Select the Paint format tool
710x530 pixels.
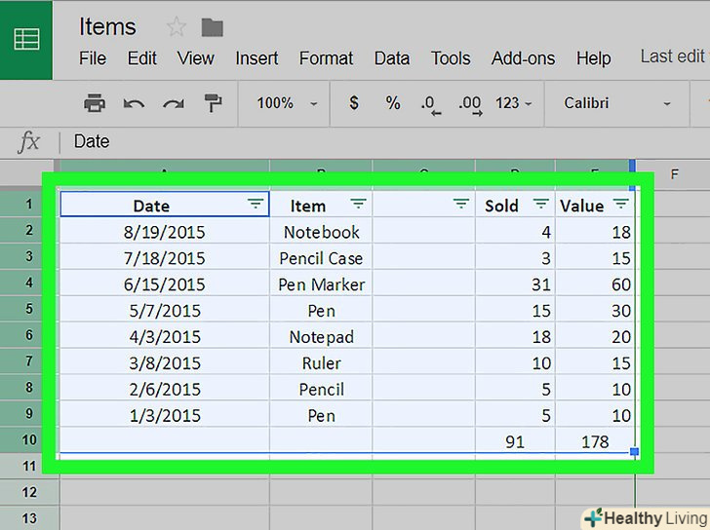pyautogui.click(x=213, y=103)
